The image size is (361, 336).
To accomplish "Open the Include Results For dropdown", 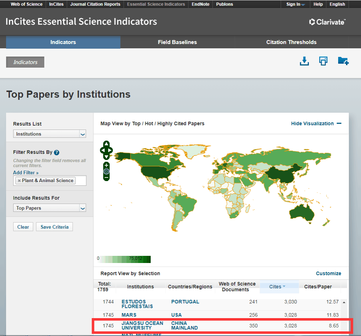I will 49,208.
